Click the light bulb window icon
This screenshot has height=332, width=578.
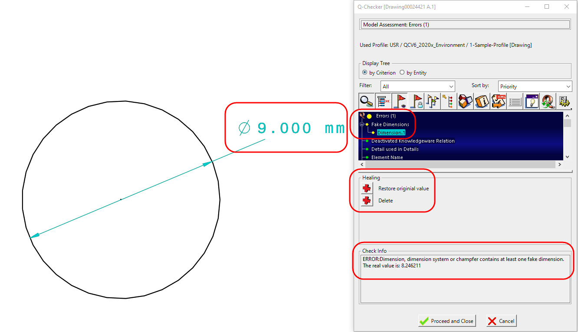coord(532,101)
